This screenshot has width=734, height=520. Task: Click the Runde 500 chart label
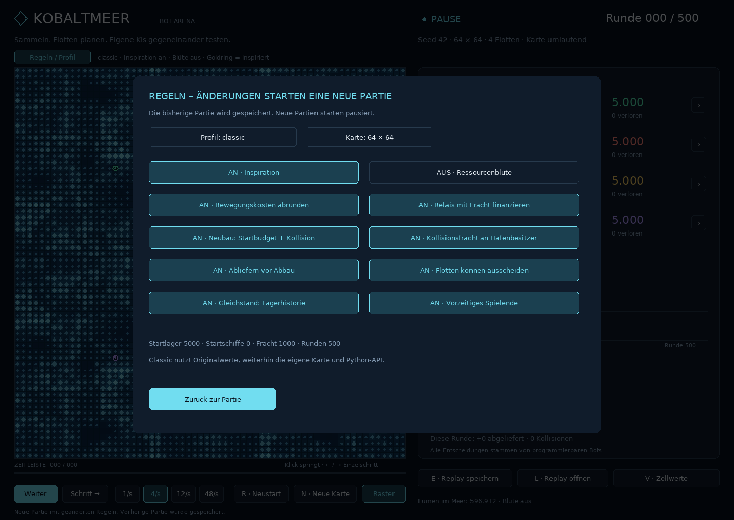tap(680, 345)
